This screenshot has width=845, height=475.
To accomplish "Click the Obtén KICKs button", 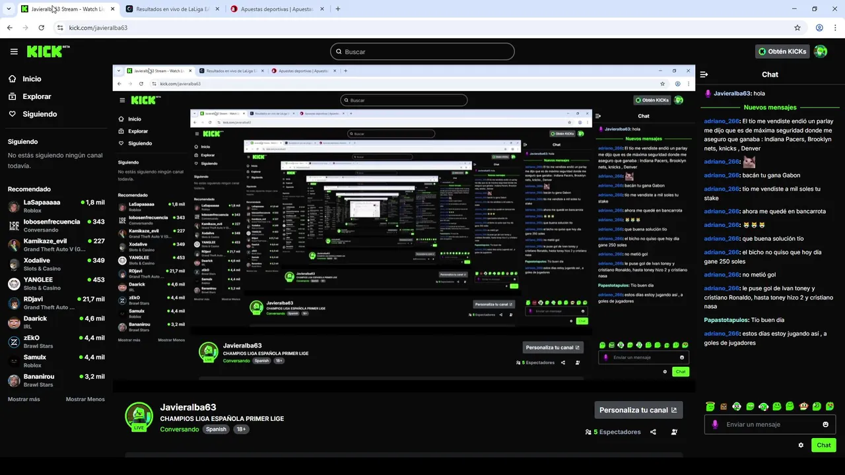I will pyautogui.click(x=782, y=51).
